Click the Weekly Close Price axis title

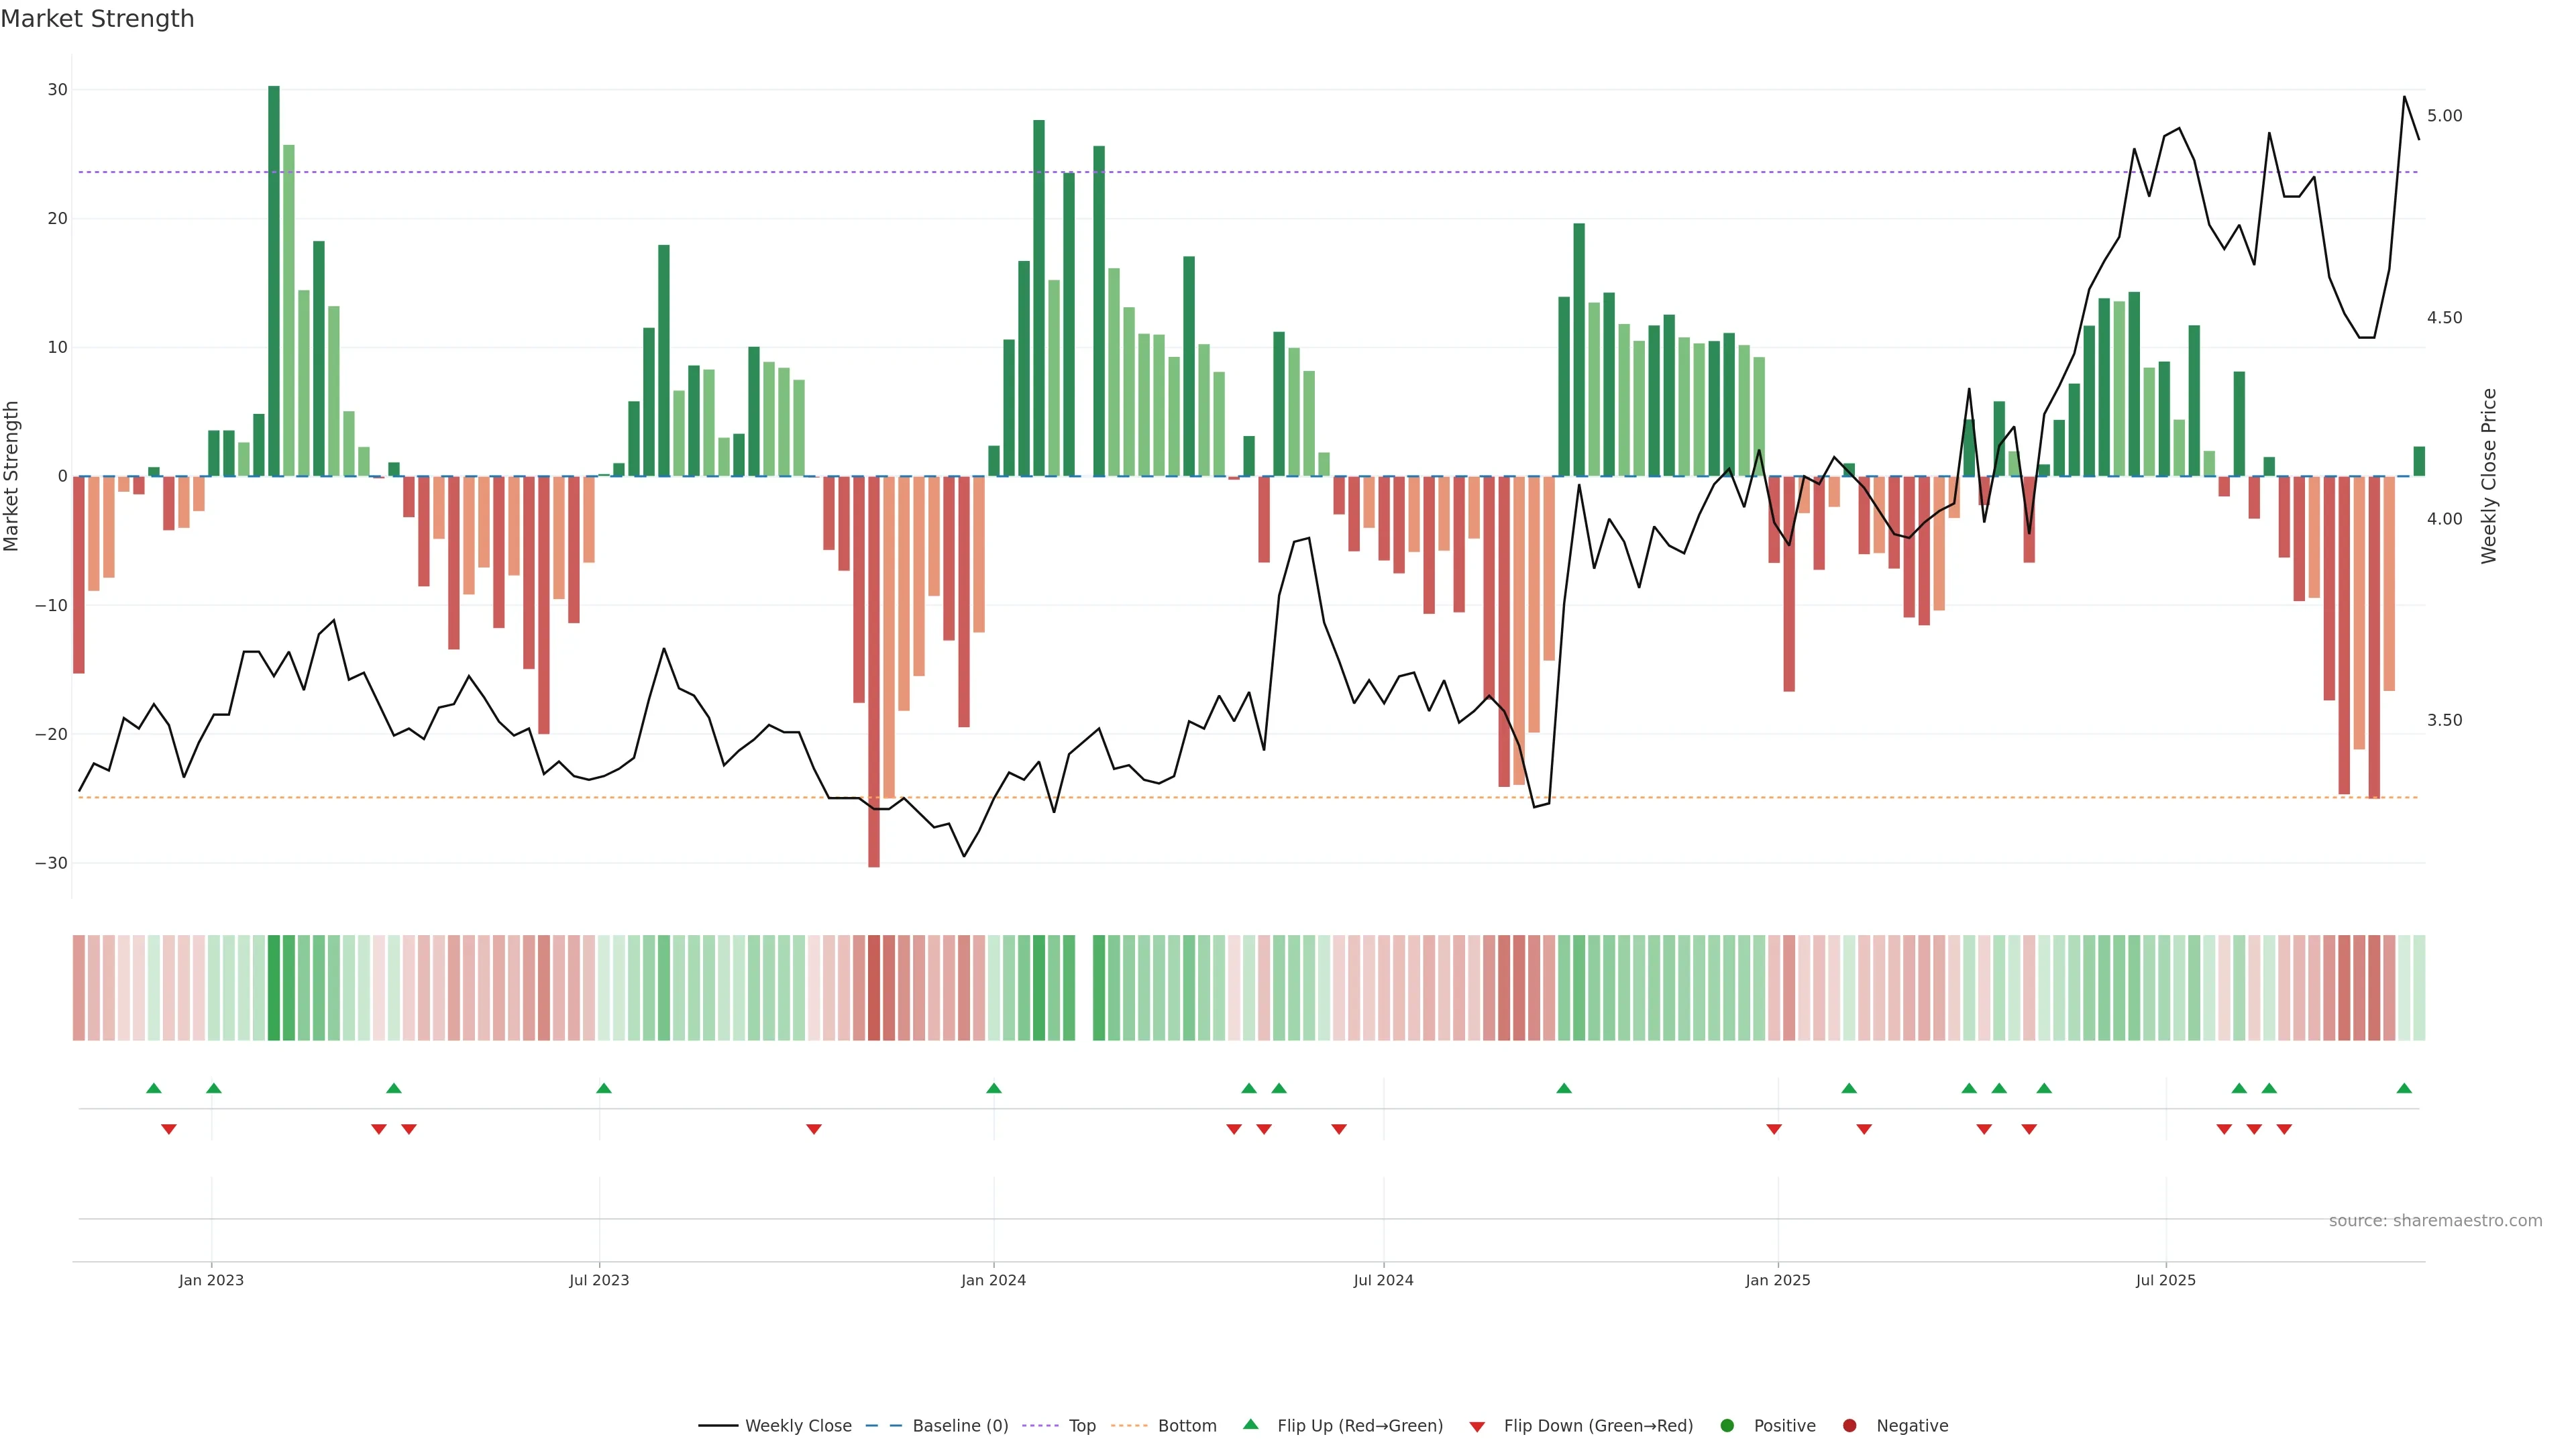pos(2489,476)
